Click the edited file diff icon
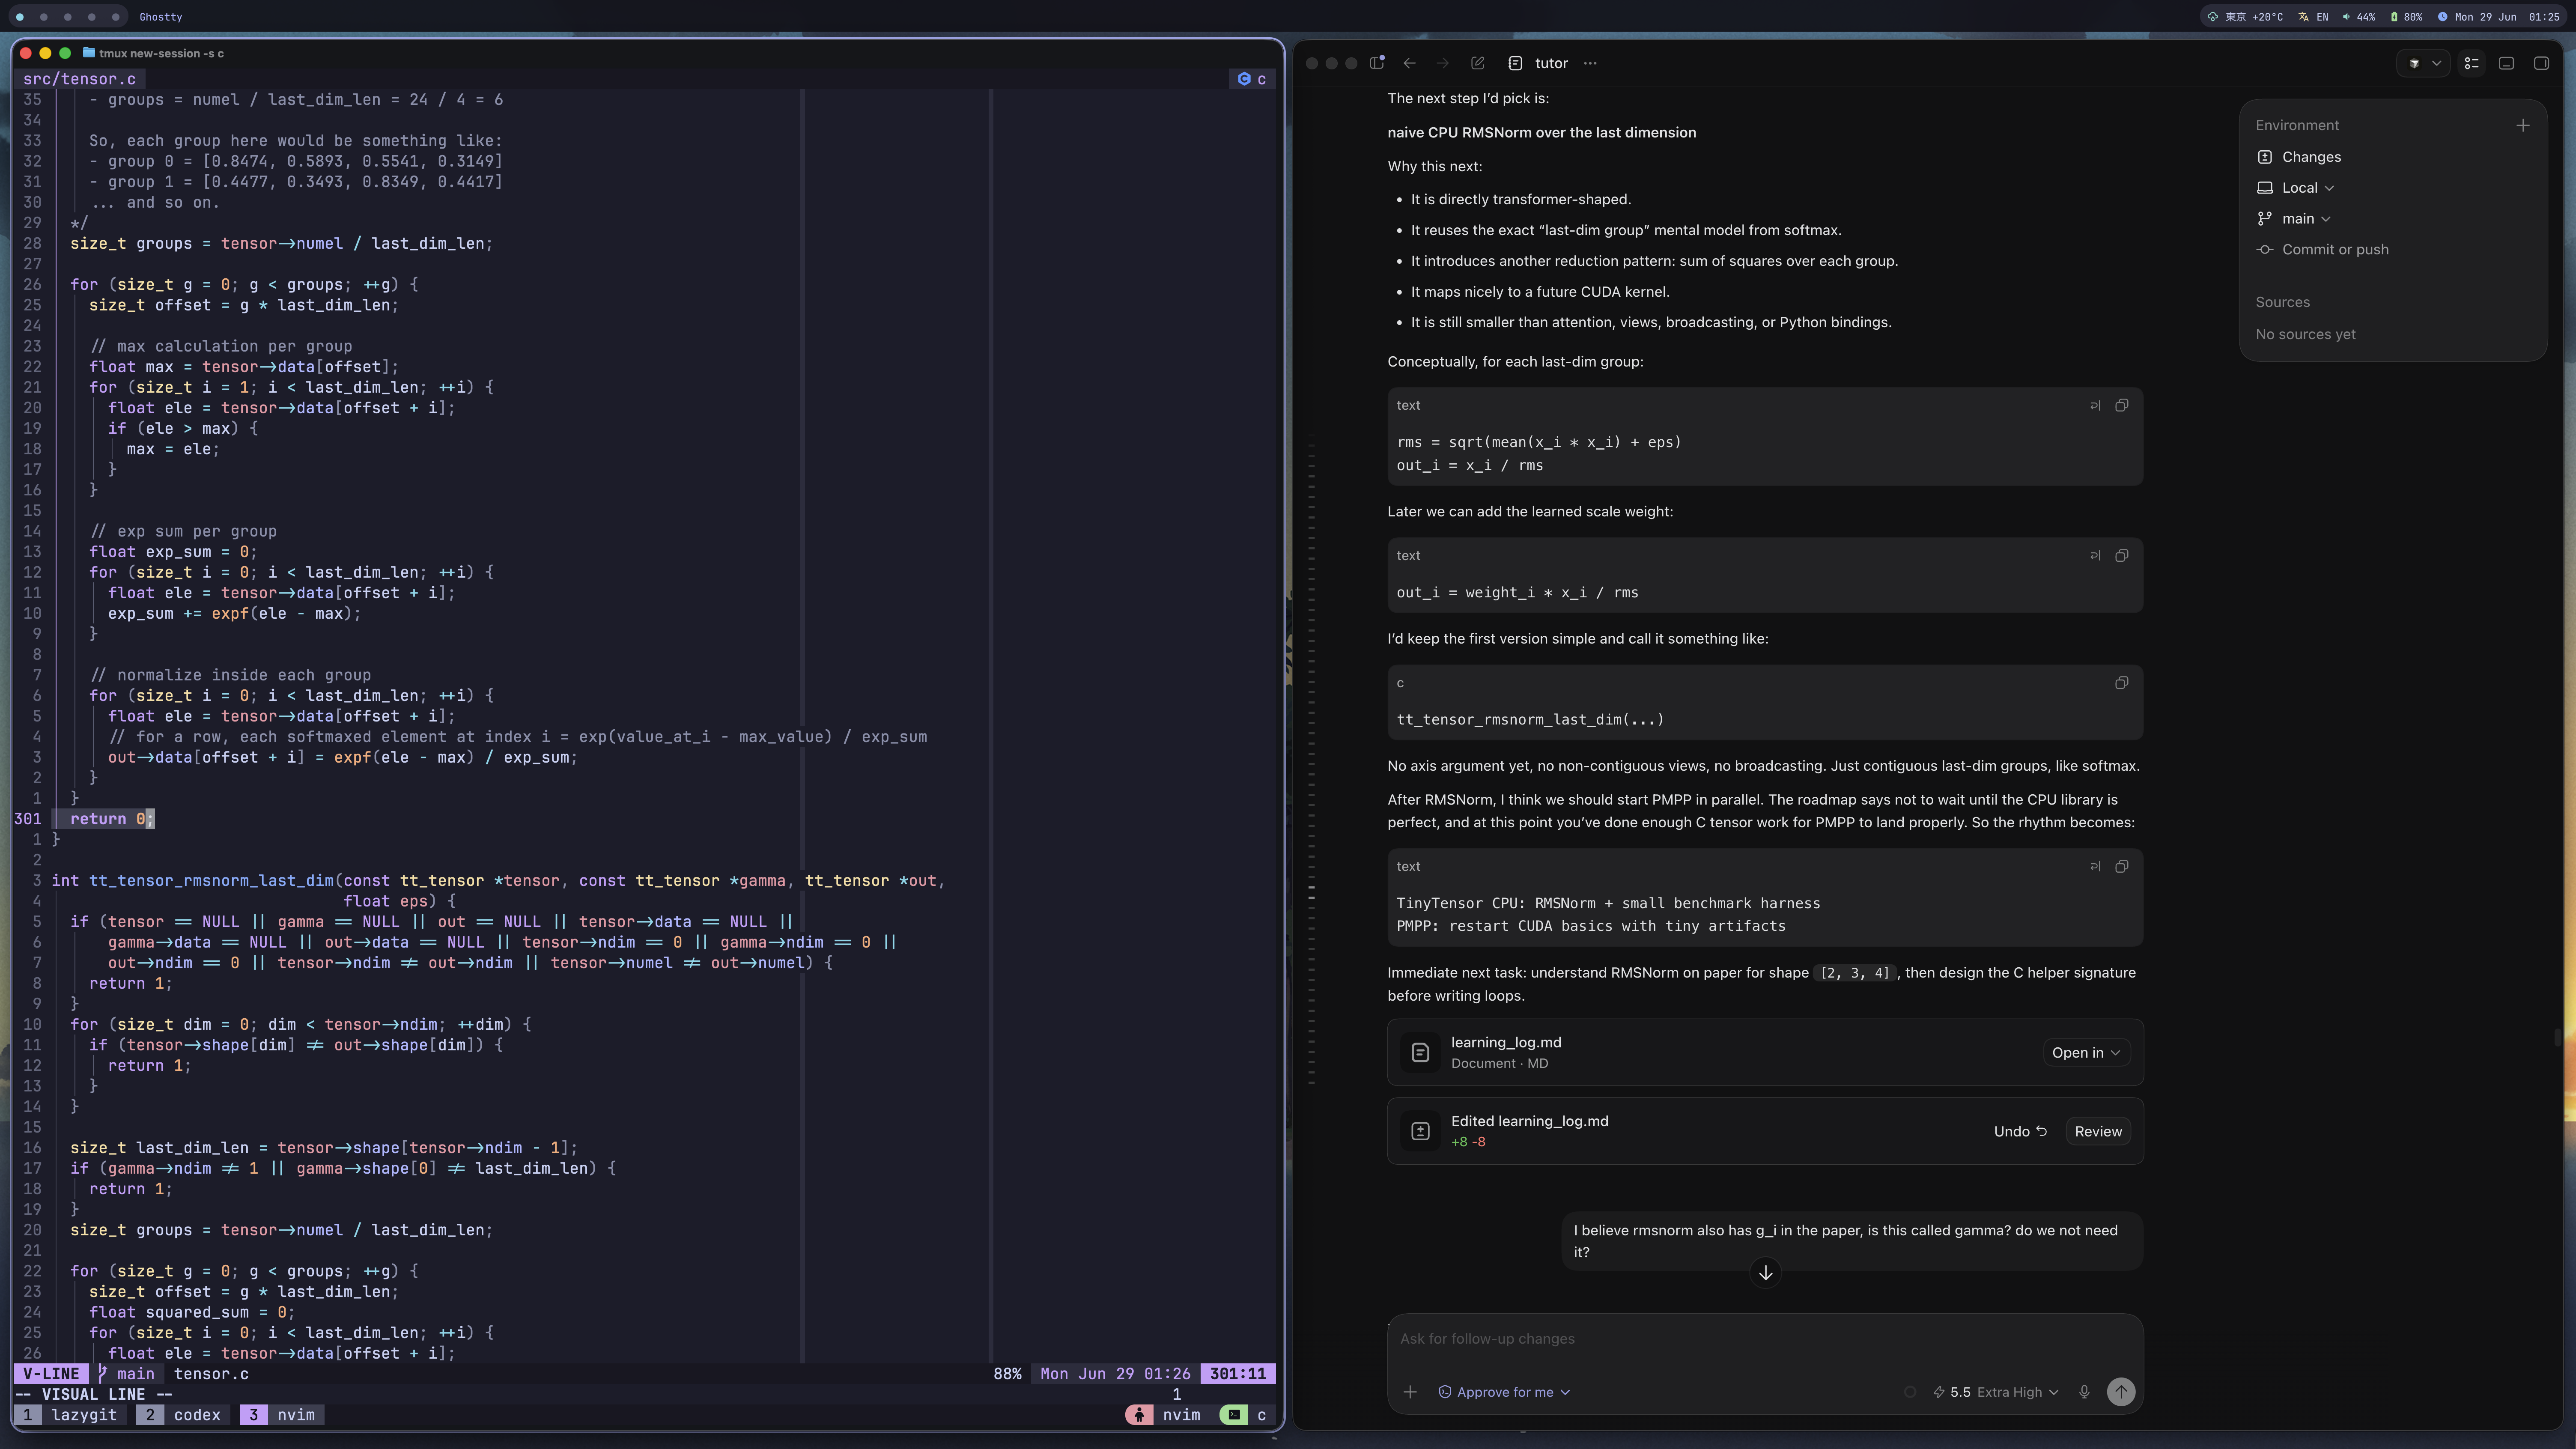Viewport: 2576px width, 1449px height. pyautogui.click(x=1420, y=1131)
